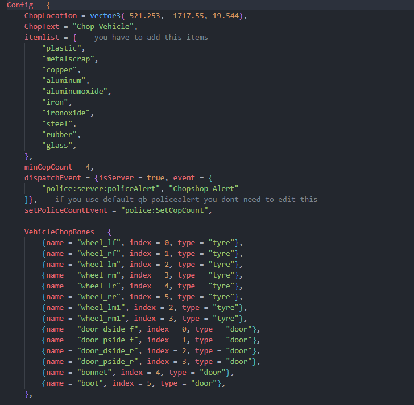Image resolution: width=414 pixels, height=405 pixels.
Task: Click the "Chop Vehicle" string
Action: tap(103, 26)
